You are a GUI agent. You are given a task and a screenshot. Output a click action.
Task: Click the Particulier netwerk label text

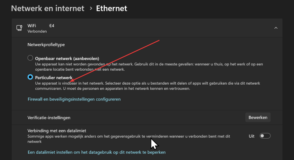pyautogui.click(x=54, y=78)
